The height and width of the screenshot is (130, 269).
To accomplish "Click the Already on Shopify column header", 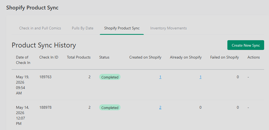I will pos(186,57).
